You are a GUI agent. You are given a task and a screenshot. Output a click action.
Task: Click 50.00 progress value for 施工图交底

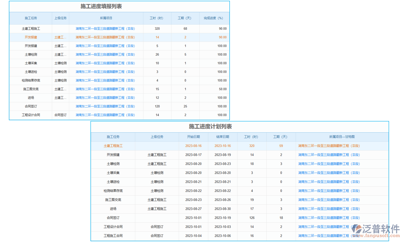[222, 89]
